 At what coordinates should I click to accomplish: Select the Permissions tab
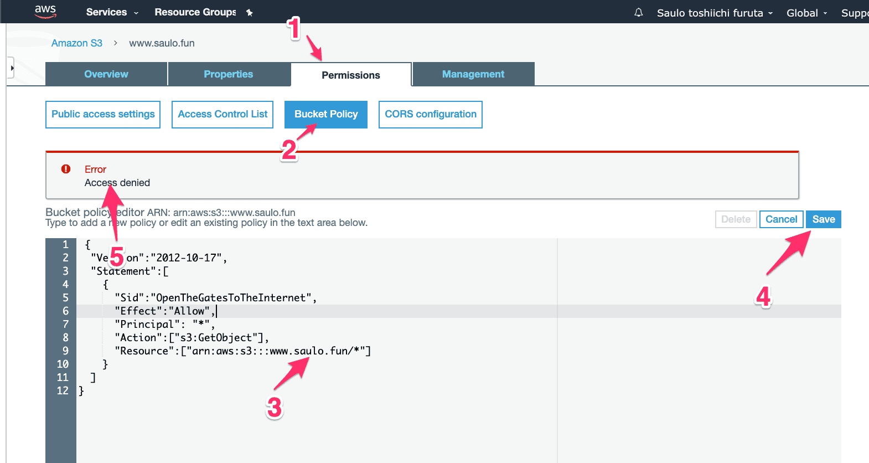coord(351,75)
